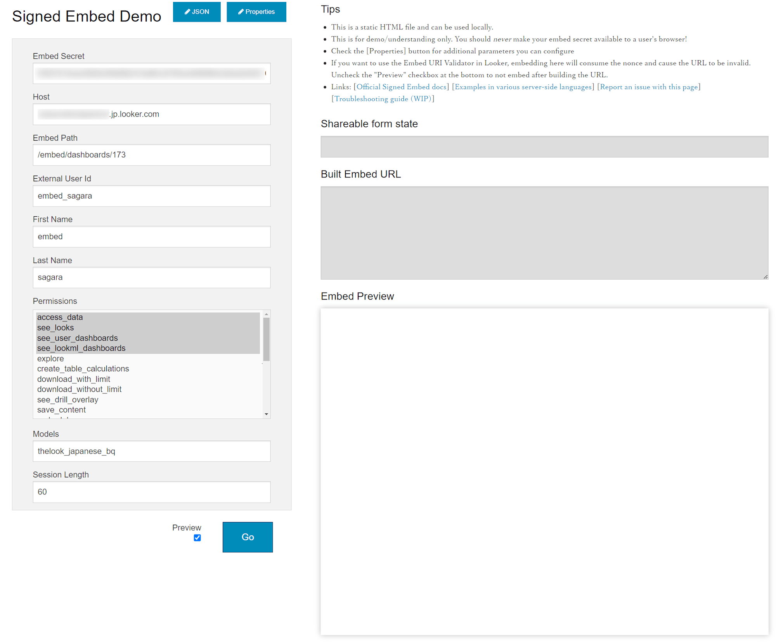Click Permissions list scroll down arrow
This screenshot has width=776, height=644.
266,414
